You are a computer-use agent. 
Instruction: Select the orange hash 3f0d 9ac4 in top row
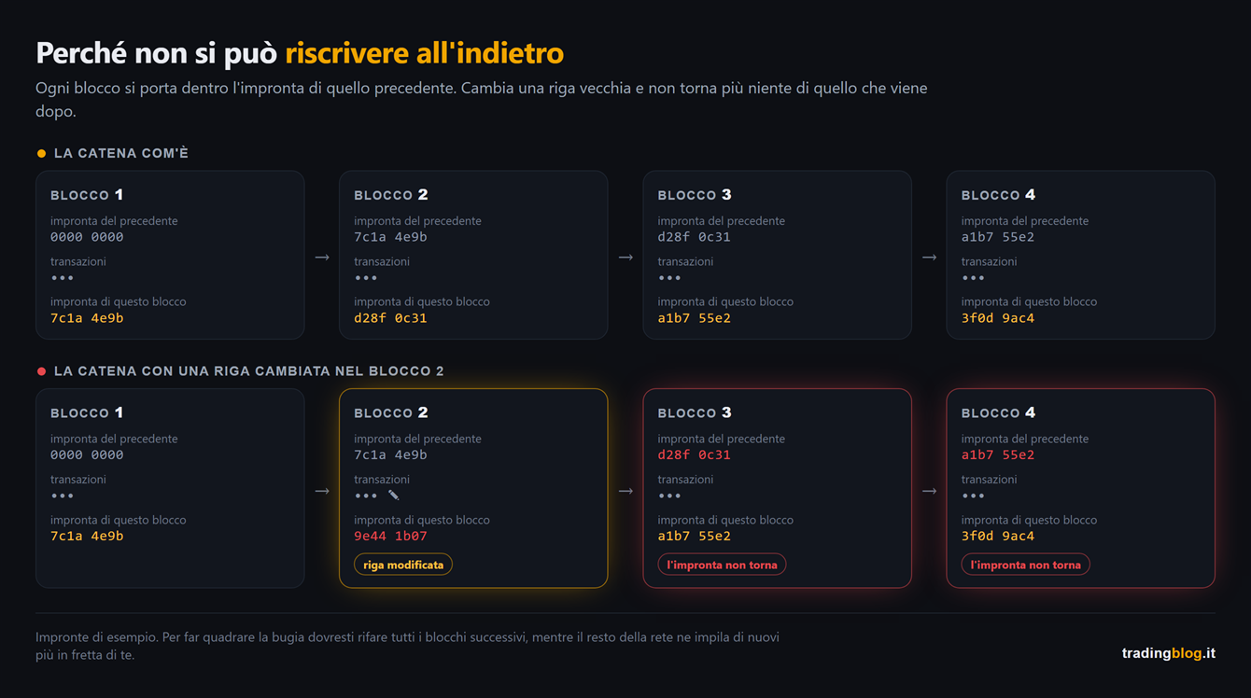(x=998, y=318)
